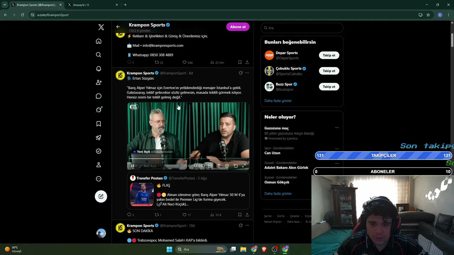Open the More circle icon in sidebar

(99, 179)
